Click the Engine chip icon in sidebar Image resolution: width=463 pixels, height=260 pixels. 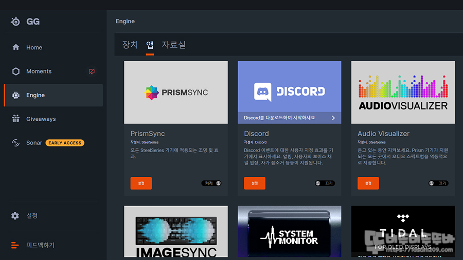15,95
